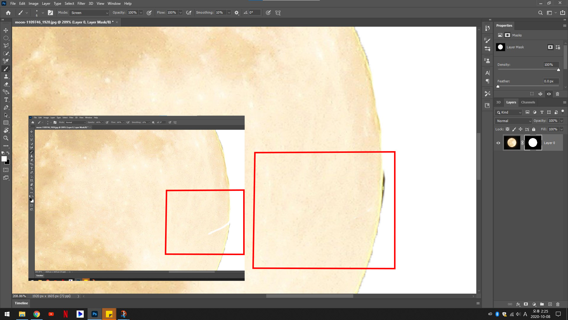Click the delete layer trash icon

[x=558, y=304]
